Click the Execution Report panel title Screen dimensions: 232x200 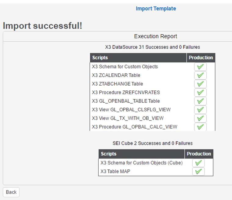(x=155, y=36)
